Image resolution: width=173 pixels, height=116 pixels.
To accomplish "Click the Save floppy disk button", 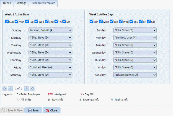I will click(x=33, y=110).
